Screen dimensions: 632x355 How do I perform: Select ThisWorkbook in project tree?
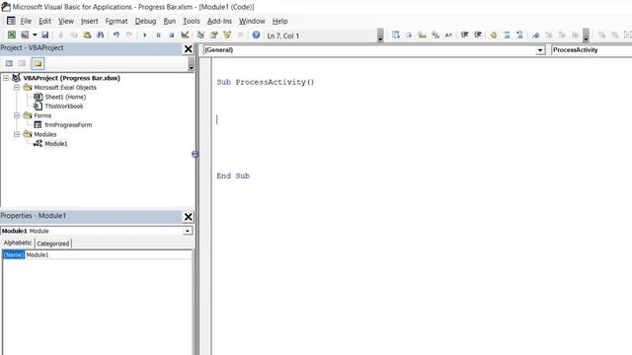[63, 106]
